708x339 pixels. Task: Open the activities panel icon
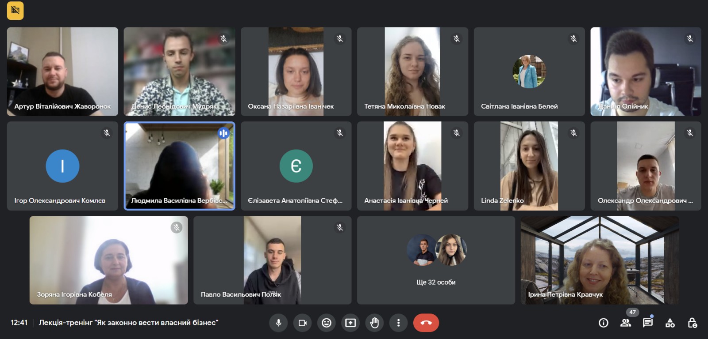coord(670,323)
